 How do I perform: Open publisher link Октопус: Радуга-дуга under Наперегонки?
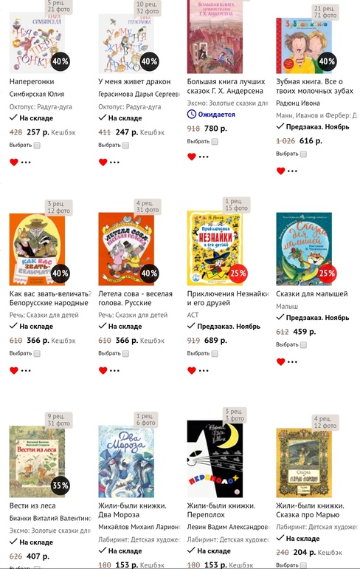41,106
